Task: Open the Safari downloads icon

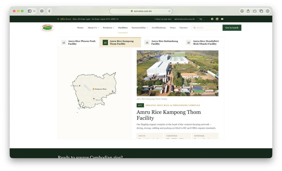Action: click(x=242, y=11)
